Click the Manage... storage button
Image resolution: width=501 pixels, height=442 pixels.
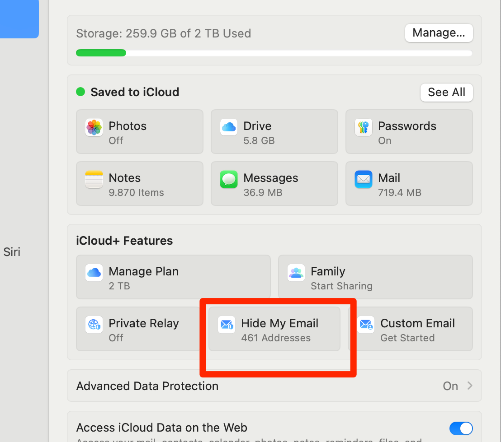(x=439, y=33)
